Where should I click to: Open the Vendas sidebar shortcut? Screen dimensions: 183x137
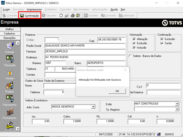pyautogui.click(x=10, y=74)
